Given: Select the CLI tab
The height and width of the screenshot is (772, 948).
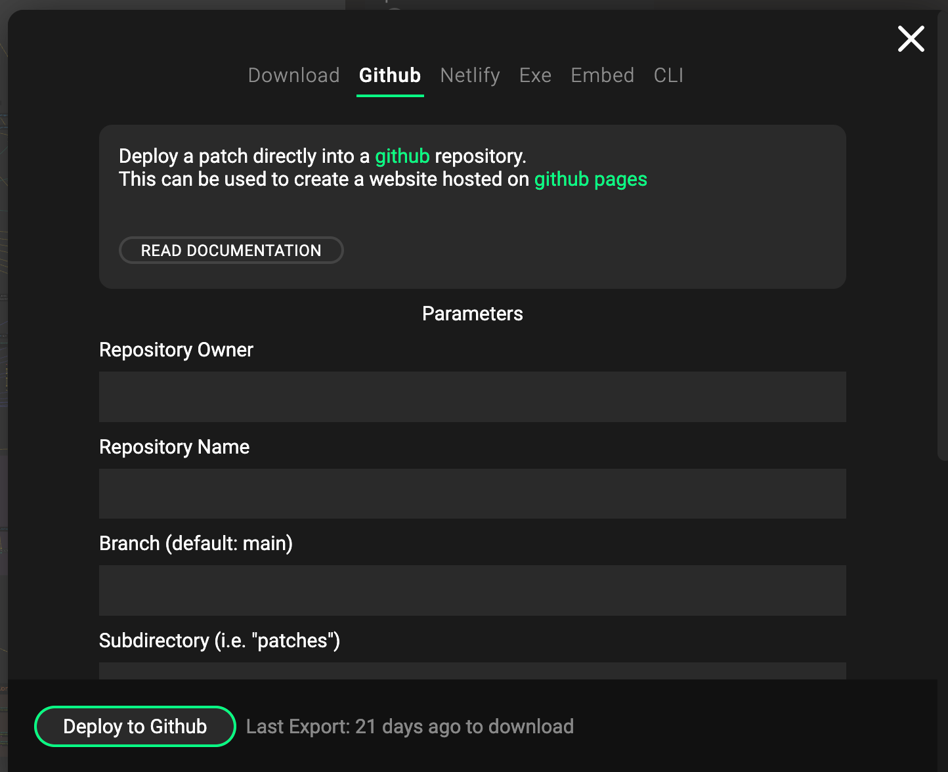Looking at the screenshot, I should 668,75.
